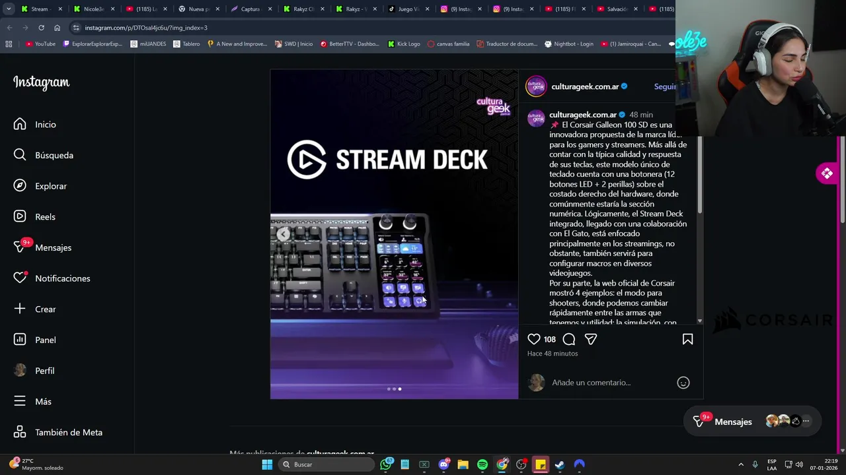
Task: Switch to the Captura browser tab
Action: pyautogui.click(x=250, y=9)
